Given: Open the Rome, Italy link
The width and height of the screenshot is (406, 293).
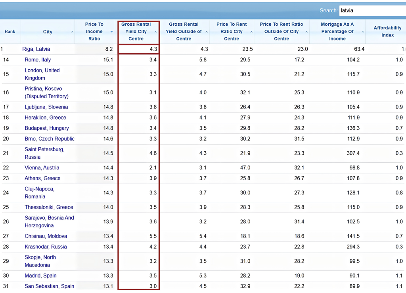Looking at the screenshot, I should click(x=38, y=60).
